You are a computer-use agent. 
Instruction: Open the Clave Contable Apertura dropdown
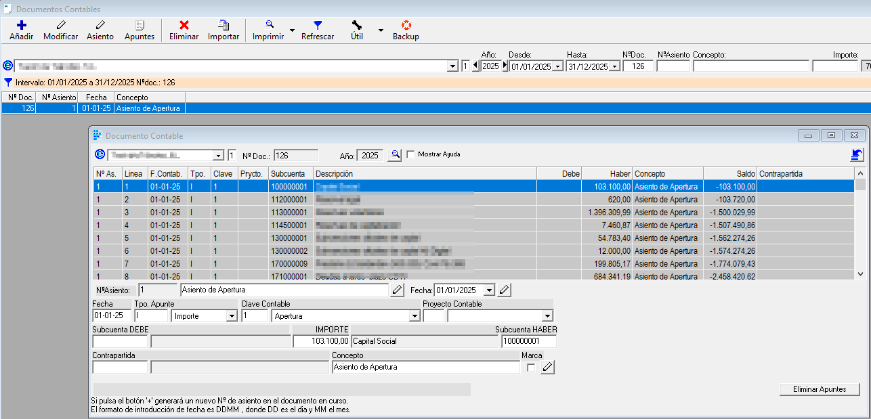tap(415, 316)
